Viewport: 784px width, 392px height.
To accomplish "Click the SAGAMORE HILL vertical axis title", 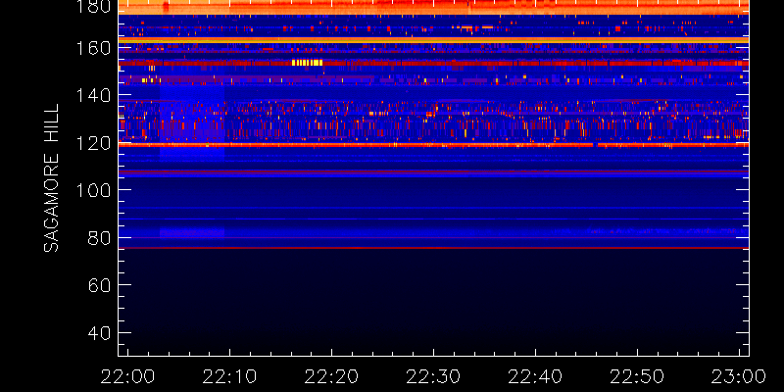I will [51, 178].
